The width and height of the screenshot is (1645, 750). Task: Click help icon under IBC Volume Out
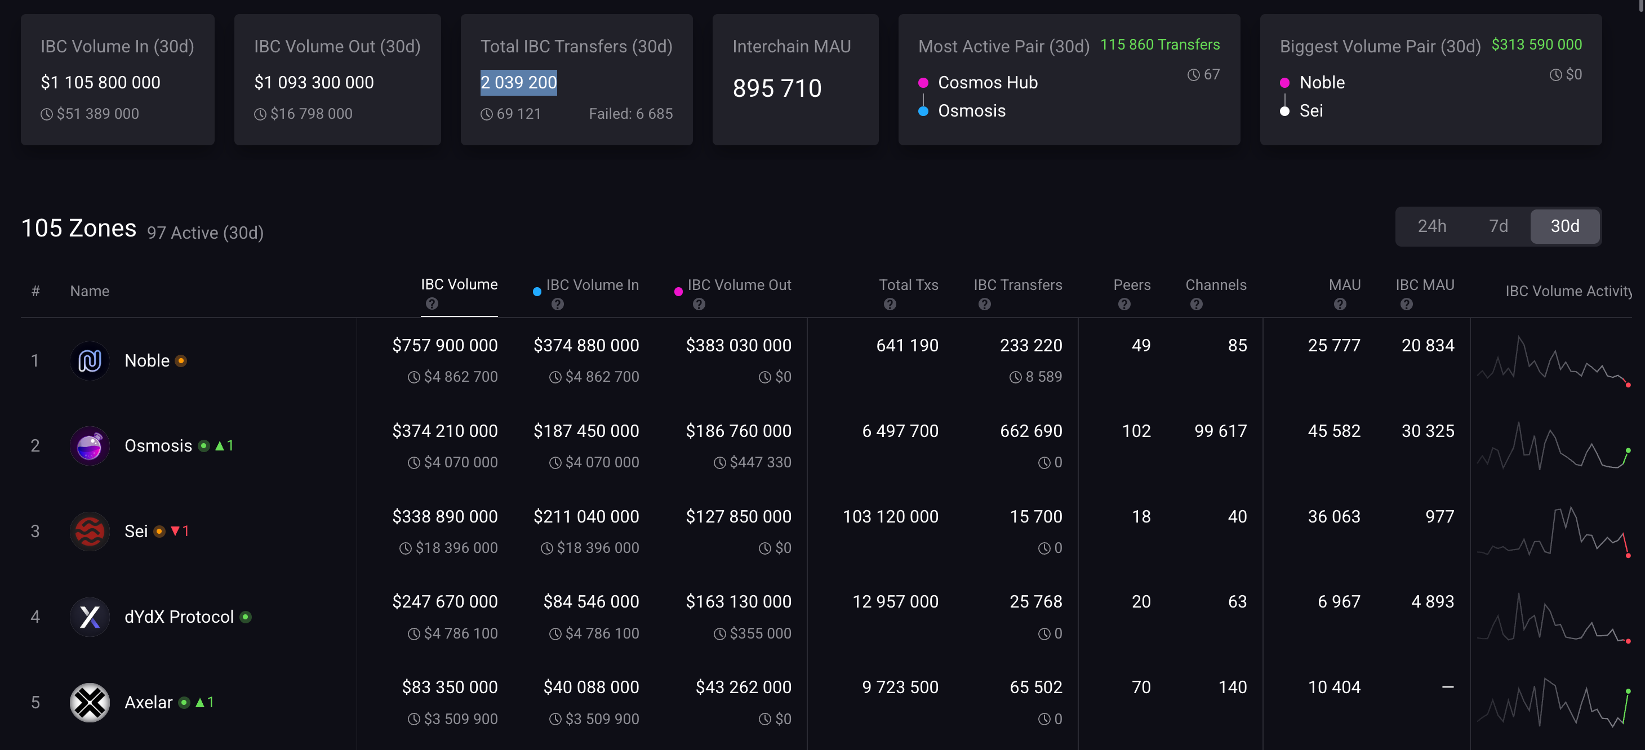click(699, 305)
